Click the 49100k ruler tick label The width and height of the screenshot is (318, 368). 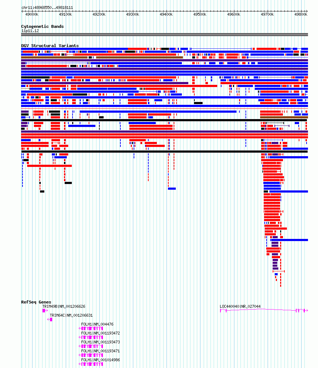pyautogui.click(x=65, y=14)
